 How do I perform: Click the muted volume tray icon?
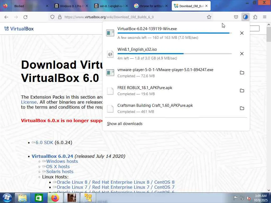(249, 198)
